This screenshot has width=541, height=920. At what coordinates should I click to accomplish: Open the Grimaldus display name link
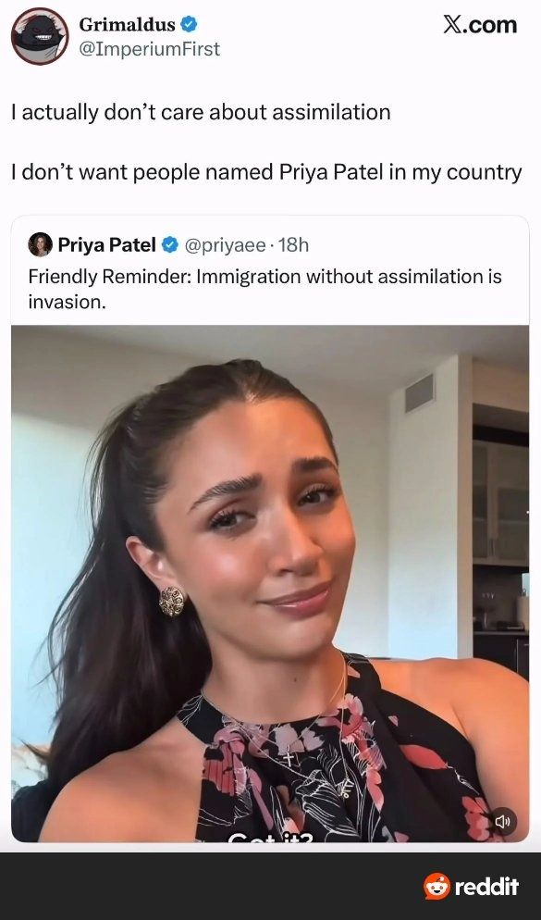pos(128,25)
